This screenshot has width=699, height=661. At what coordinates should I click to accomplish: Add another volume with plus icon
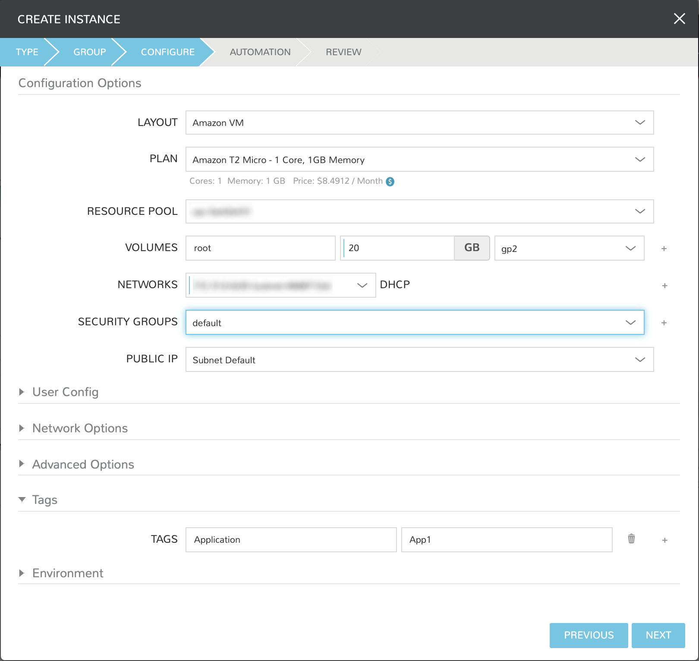point(664,249)
